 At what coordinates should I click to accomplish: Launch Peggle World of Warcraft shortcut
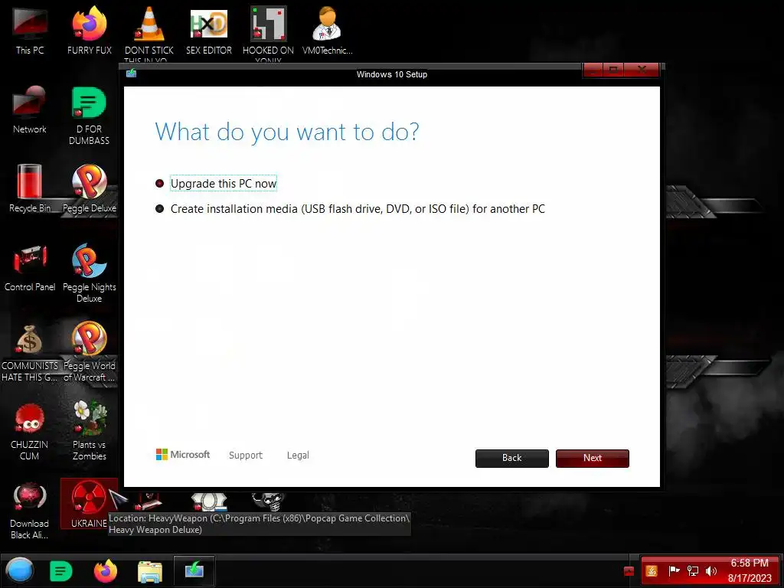89,352
